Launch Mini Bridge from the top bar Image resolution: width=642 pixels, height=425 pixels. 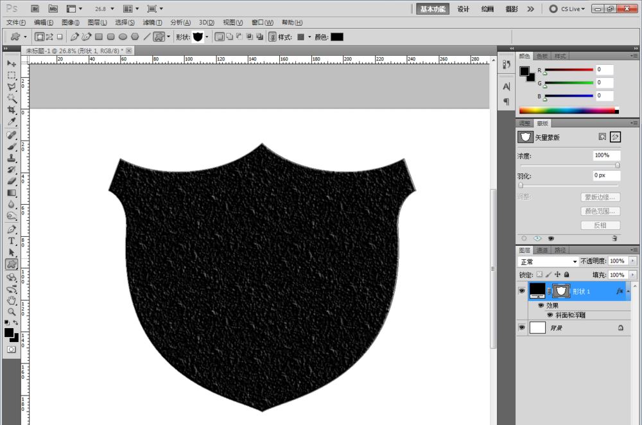[x=53, y=8]
